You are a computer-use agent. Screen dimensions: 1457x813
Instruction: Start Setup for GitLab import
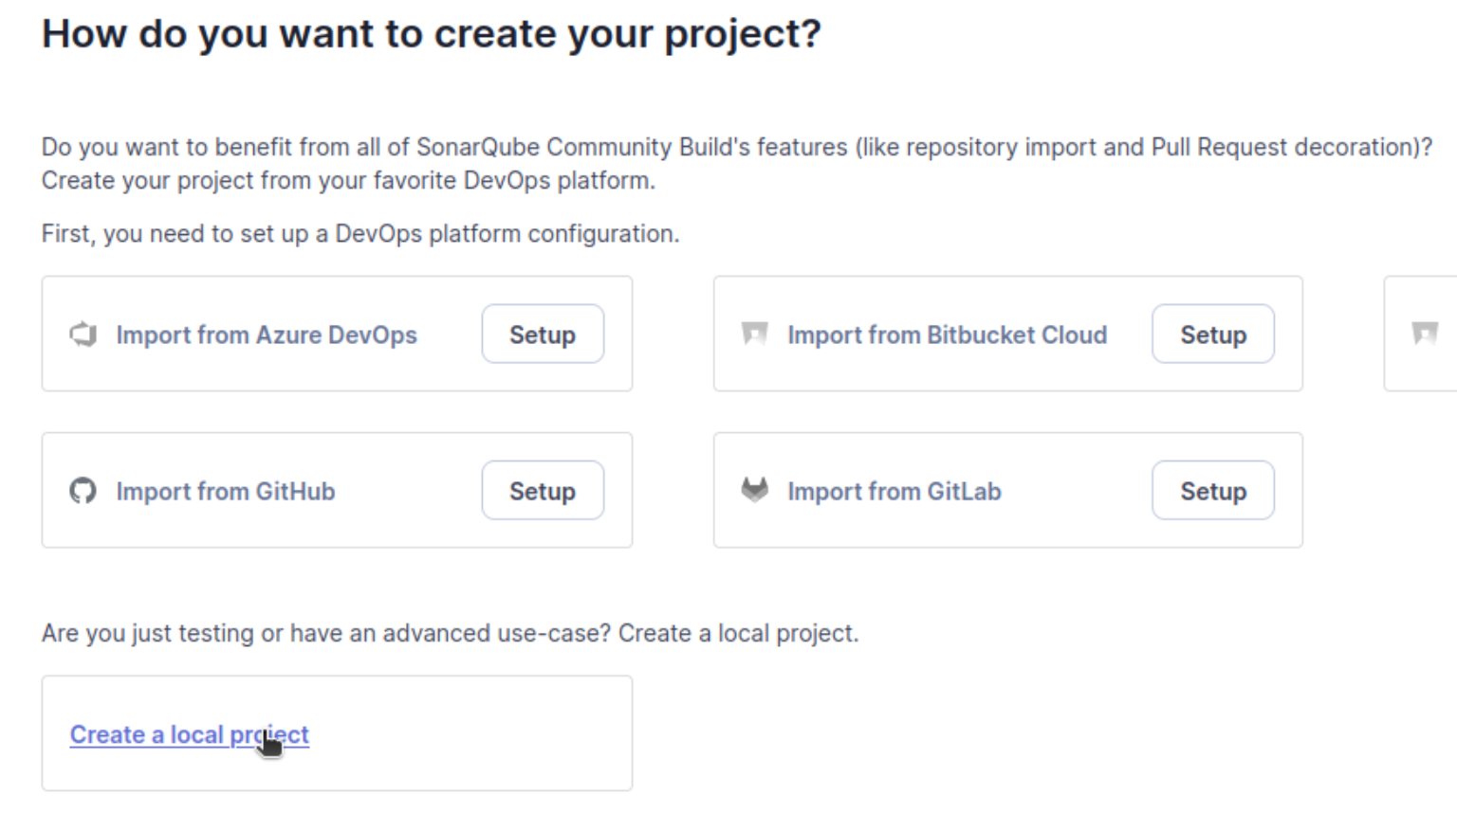click(1213, 490)
